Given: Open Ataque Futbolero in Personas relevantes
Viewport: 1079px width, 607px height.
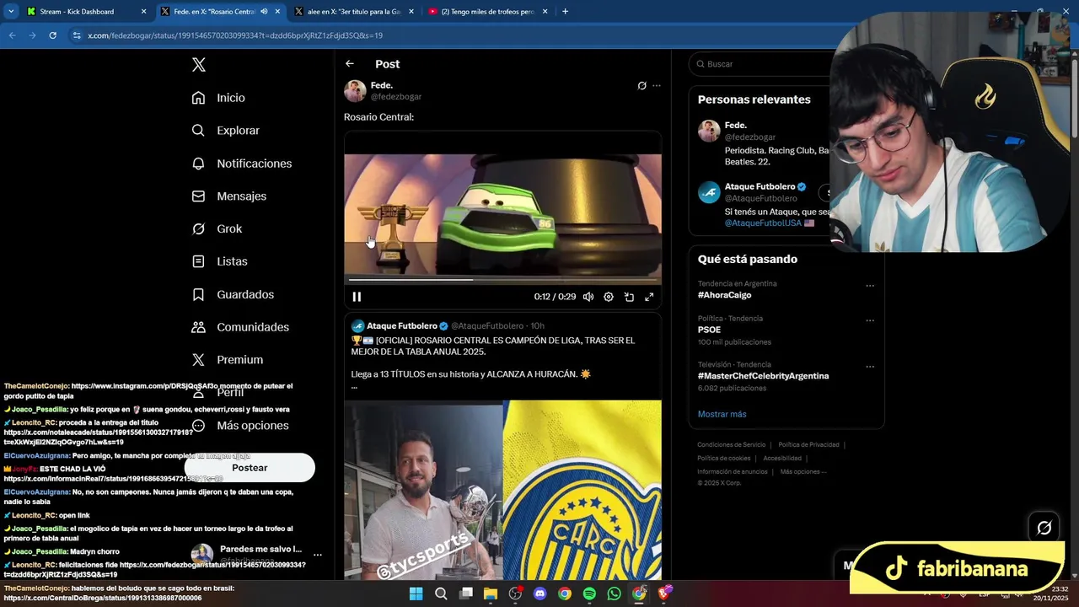Looking at the screenshot, I should point(760,186).
